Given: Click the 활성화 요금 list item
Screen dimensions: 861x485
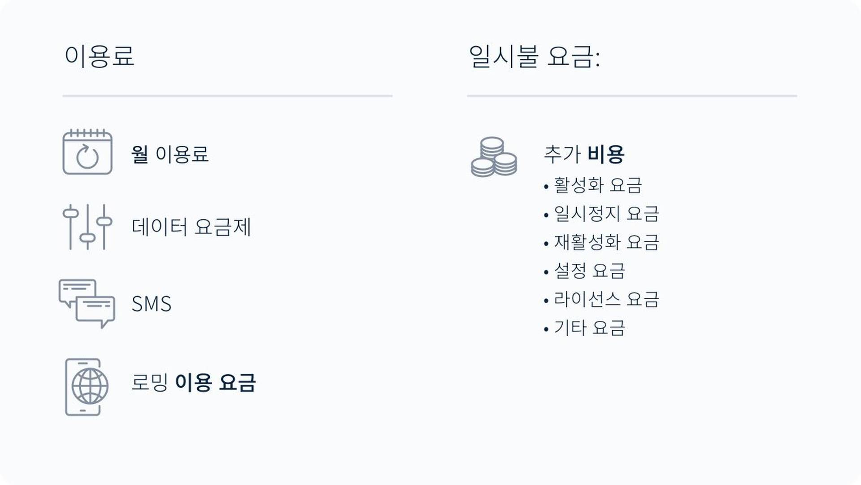Looking at the screenshot, I should click(598, 185).
